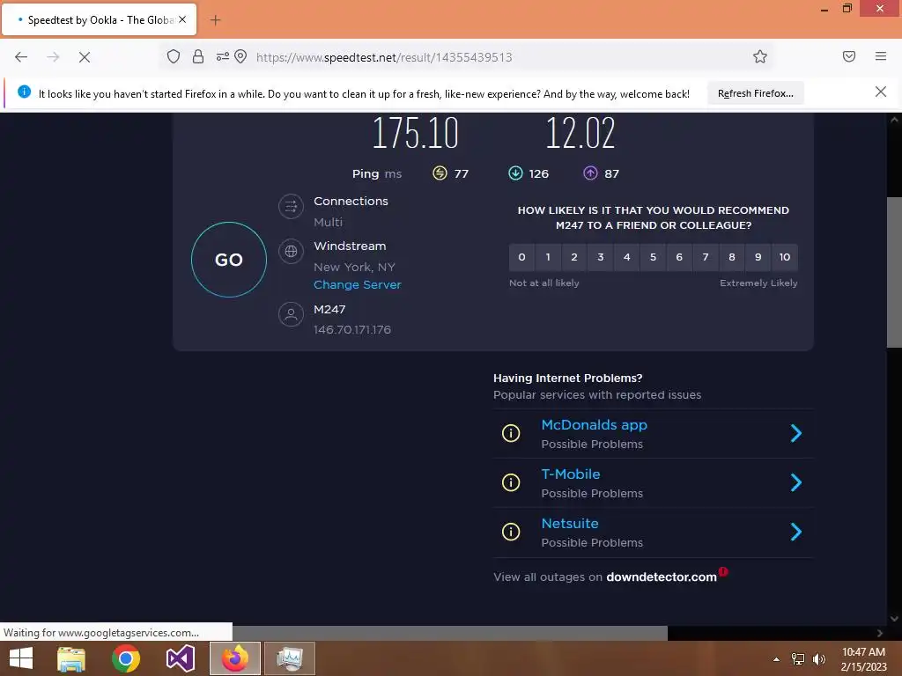Rate recommendation score 5
This screenshot has height=676, width=902.
click(653, 257)
